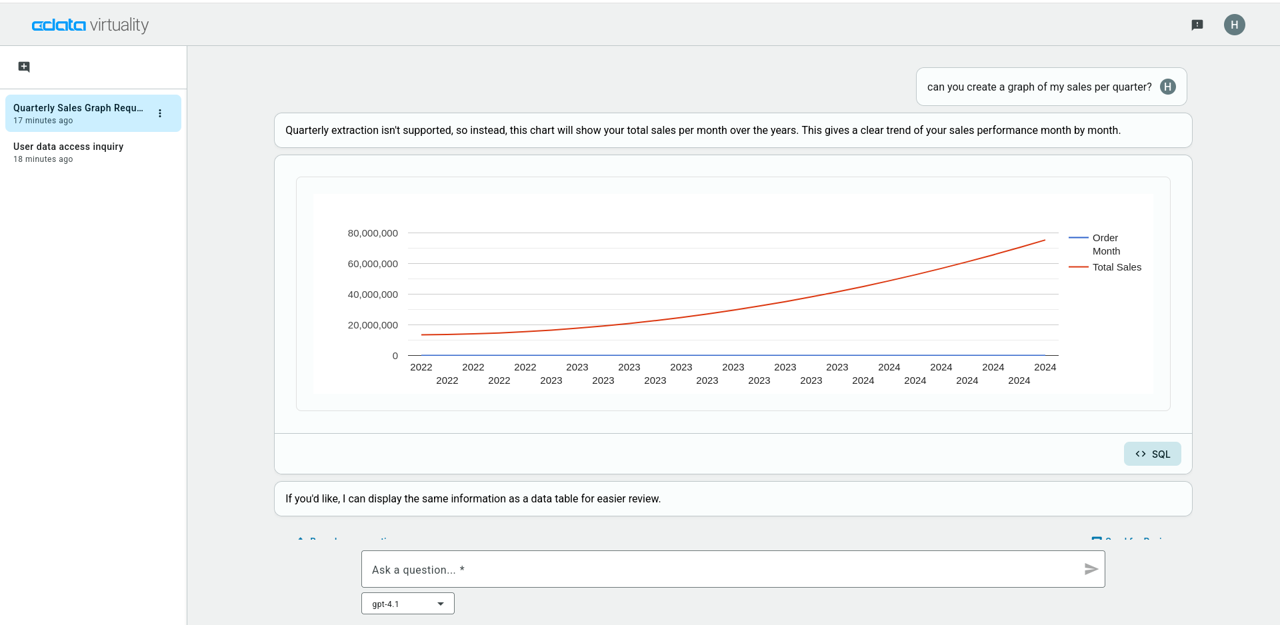Click the H avatar in the user message
Image resolution: width=1280 pixels, height=625 pixels.
click(1167, 87)
